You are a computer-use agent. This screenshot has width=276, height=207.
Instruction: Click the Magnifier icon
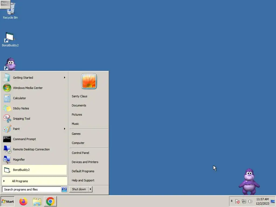tap(7, 160)
